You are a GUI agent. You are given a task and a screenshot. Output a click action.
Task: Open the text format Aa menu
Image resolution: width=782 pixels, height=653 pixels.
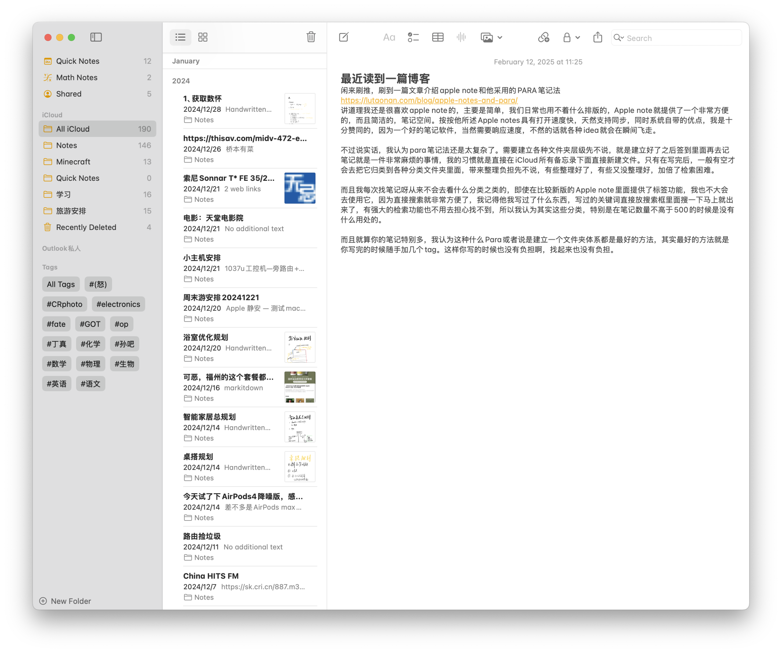pos(389,37)
